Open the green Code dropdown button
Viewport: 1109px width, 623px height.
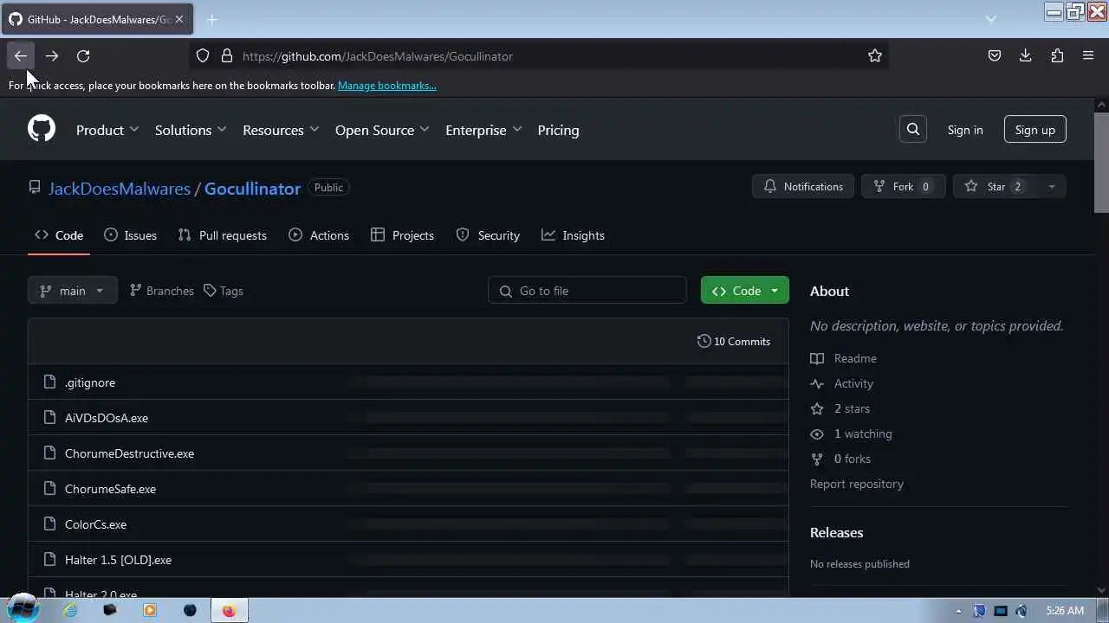tap(745, 291)
